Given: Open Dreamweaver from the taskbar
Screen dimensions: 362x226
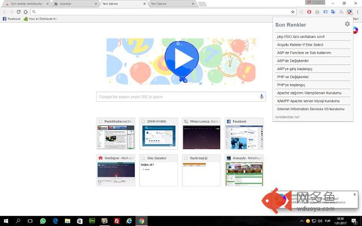Looking at the screenshot, I should [x=92, y=221].
